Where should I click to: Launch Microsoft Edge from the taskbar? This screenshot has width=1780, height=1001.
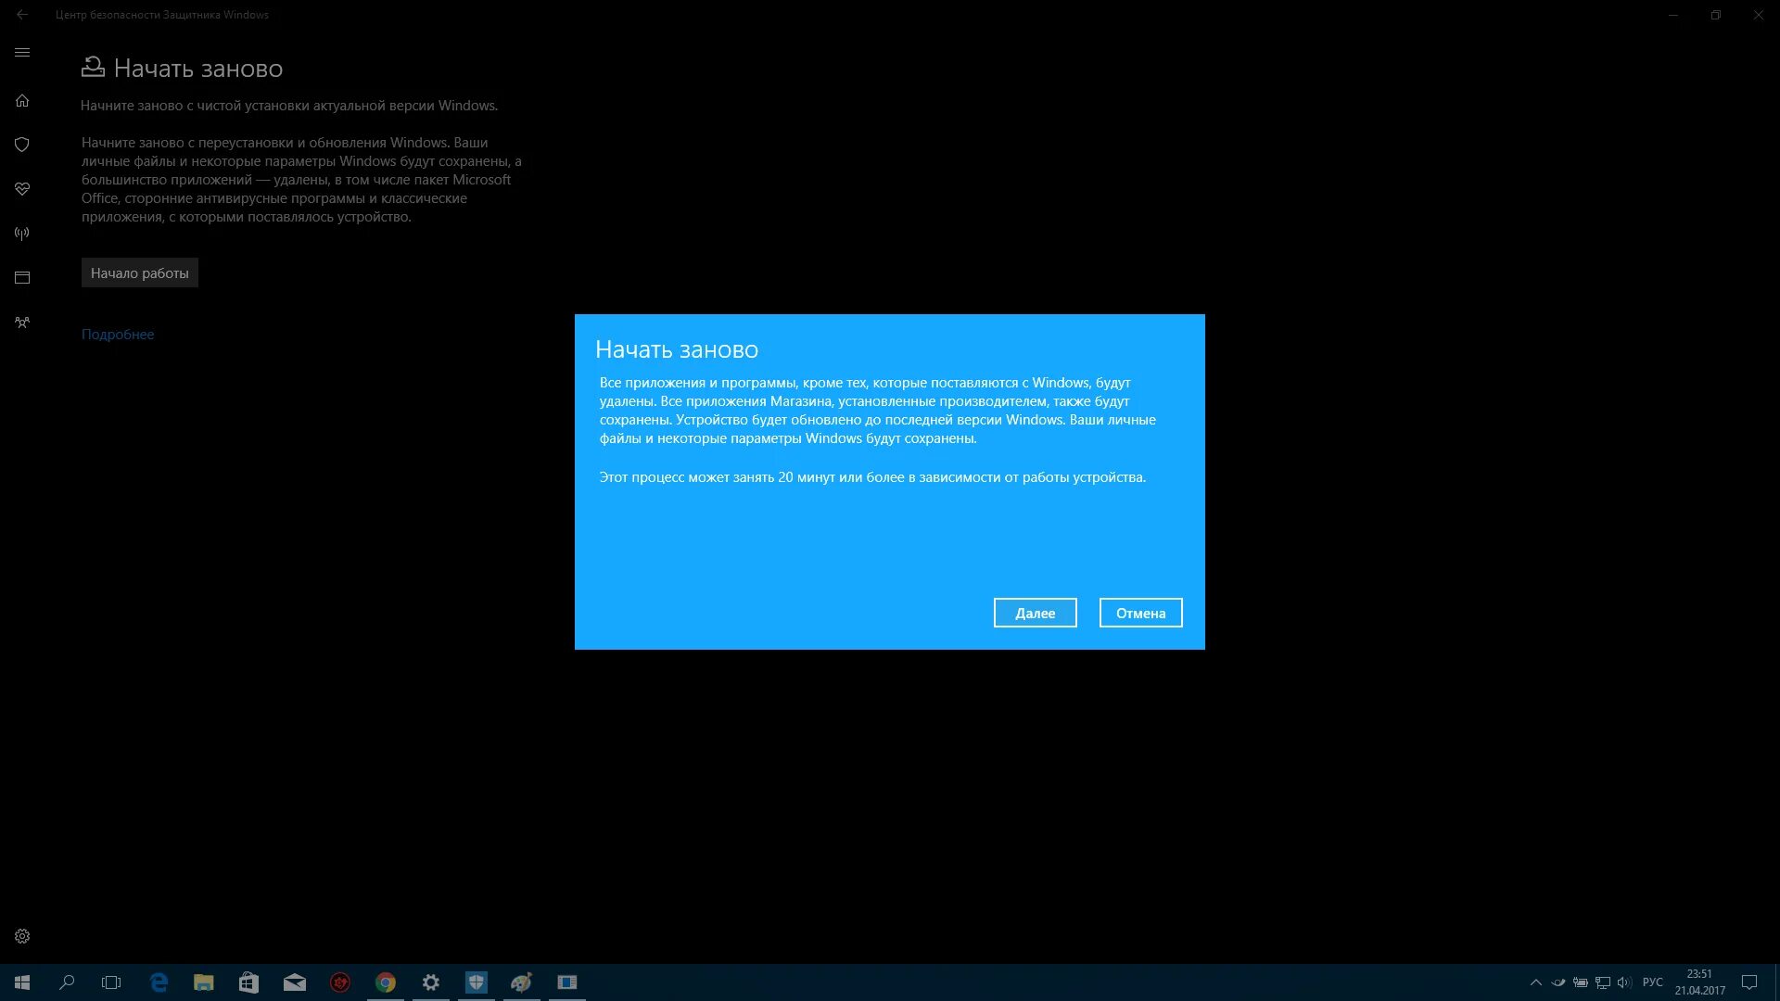[x=159, y=982]
